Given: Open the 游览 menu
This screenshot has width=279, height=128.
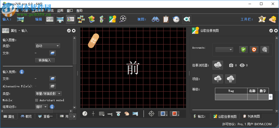Looking at the screenshot, I should [51, 11].
